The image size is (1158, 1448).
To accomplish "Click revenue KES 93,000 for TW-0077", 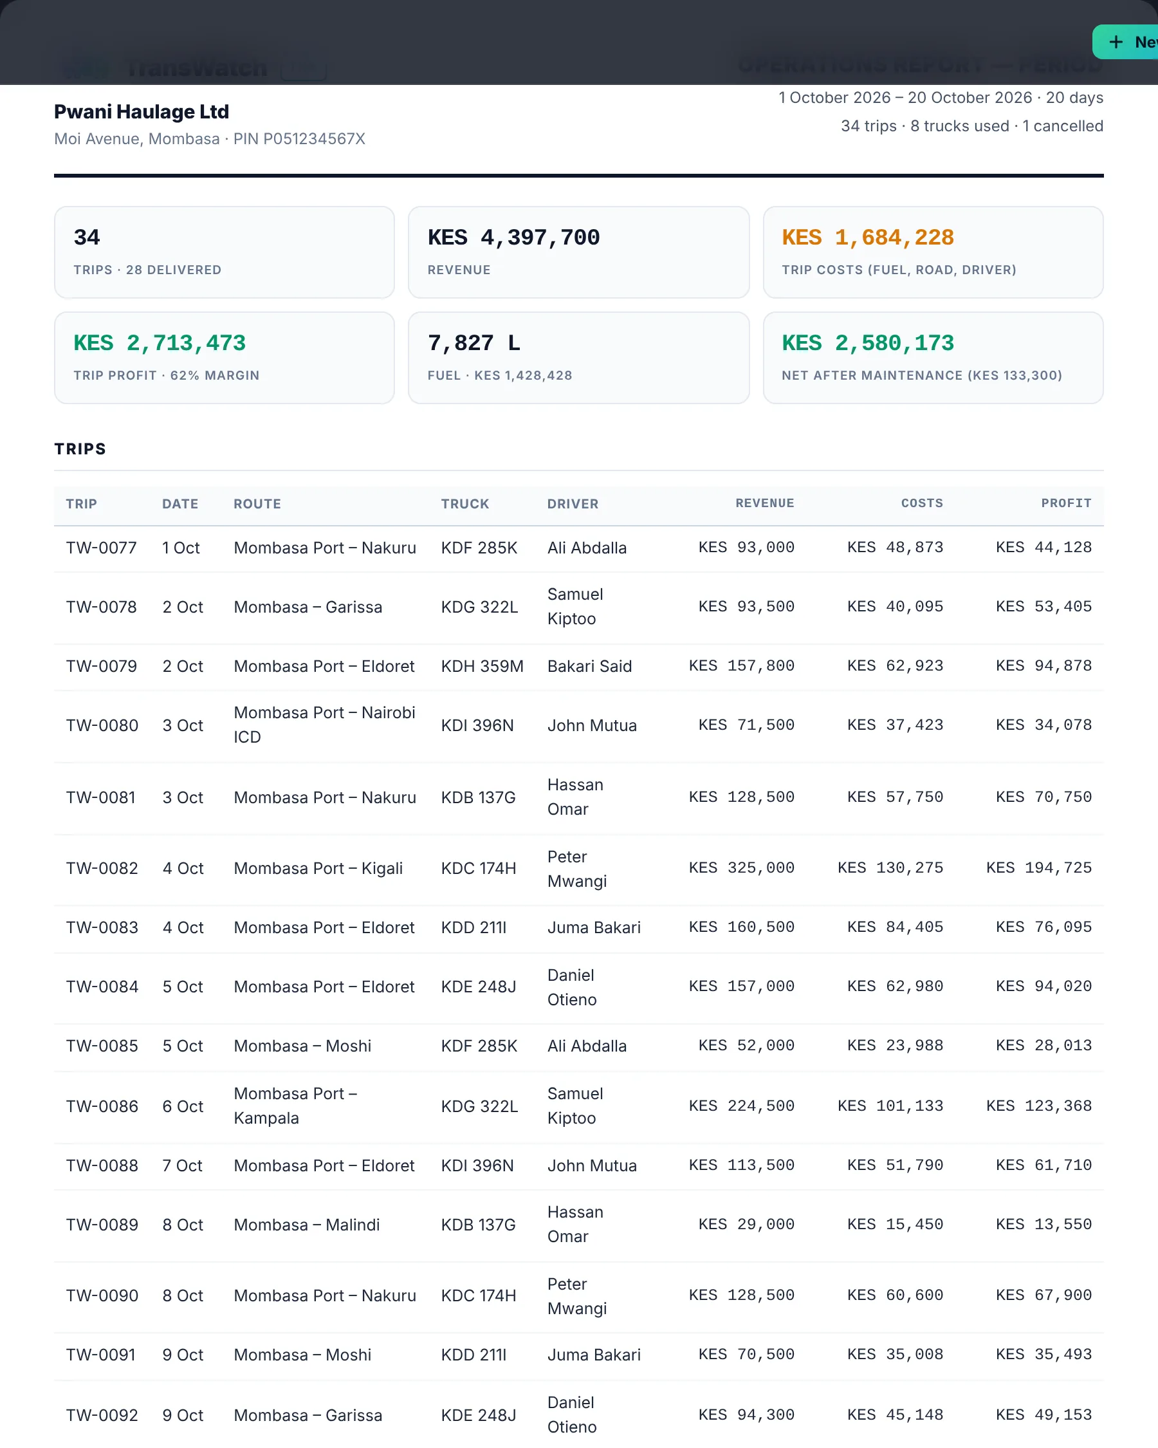I will (x=746, y=546).
